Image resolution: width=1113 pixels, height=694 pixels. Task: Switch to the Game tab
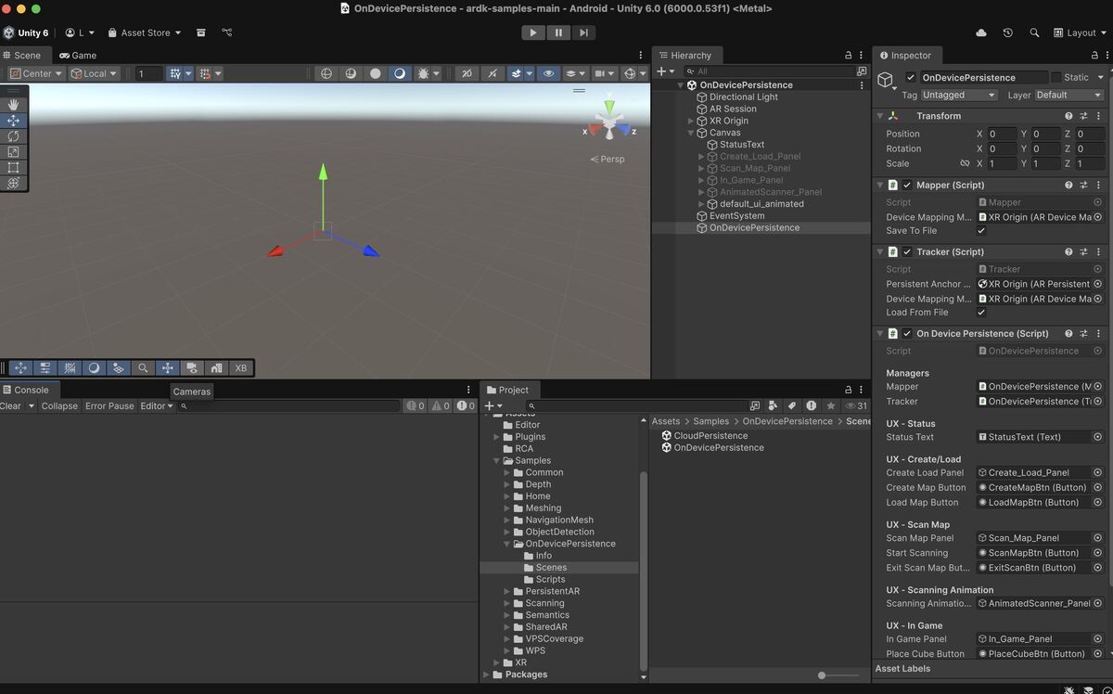(x=78, y=56)
